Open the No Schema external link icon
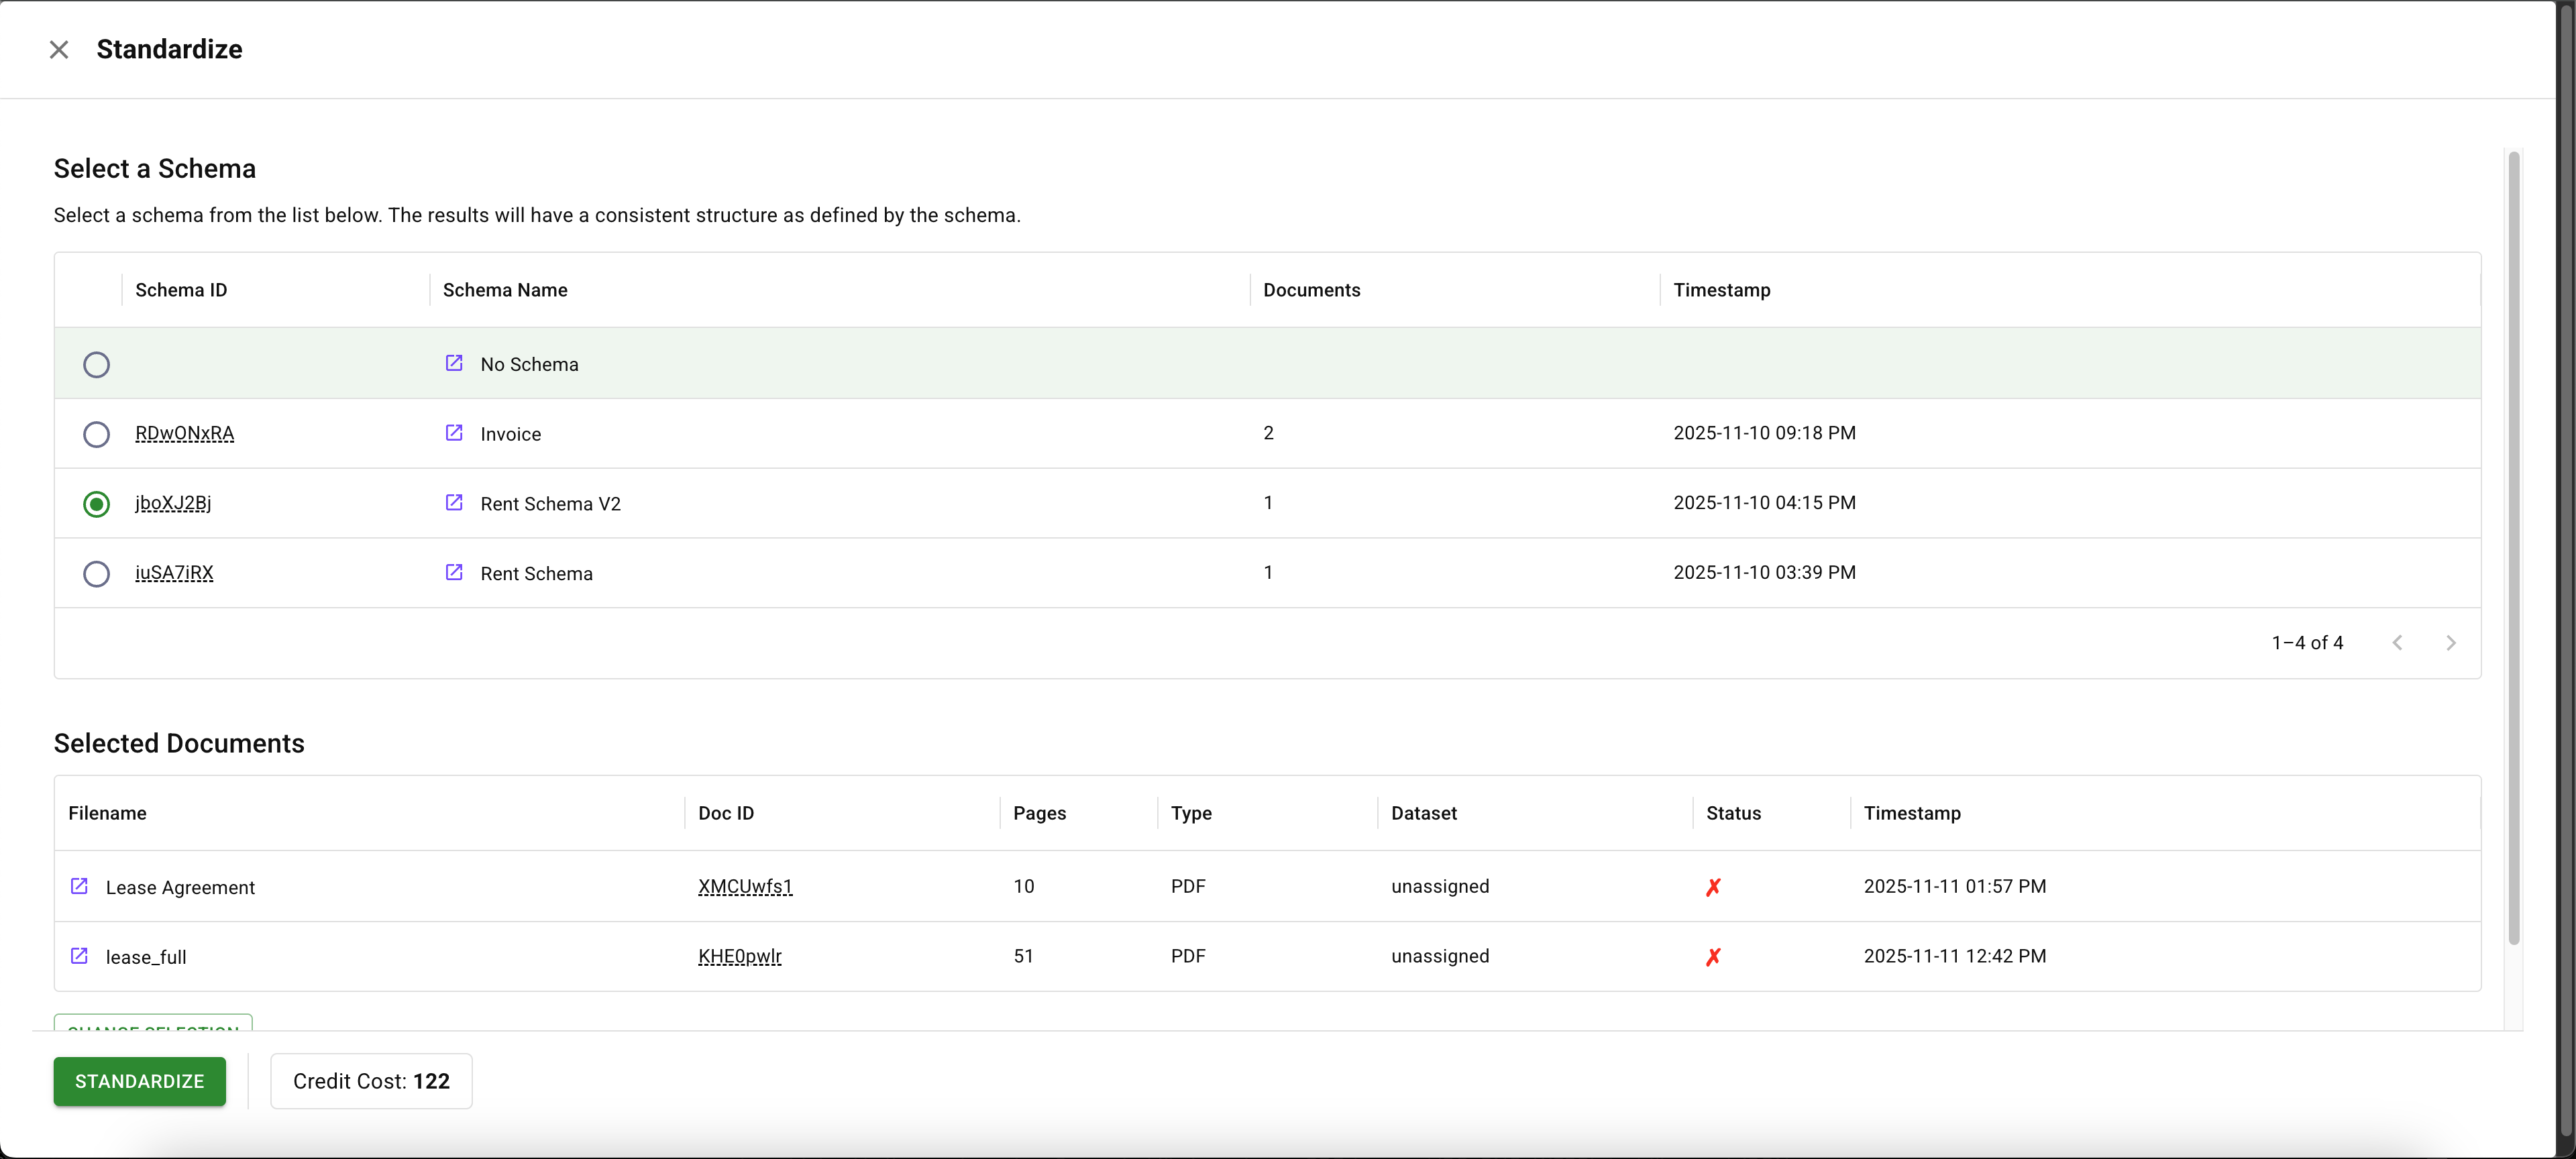 [x=453, y=363]
